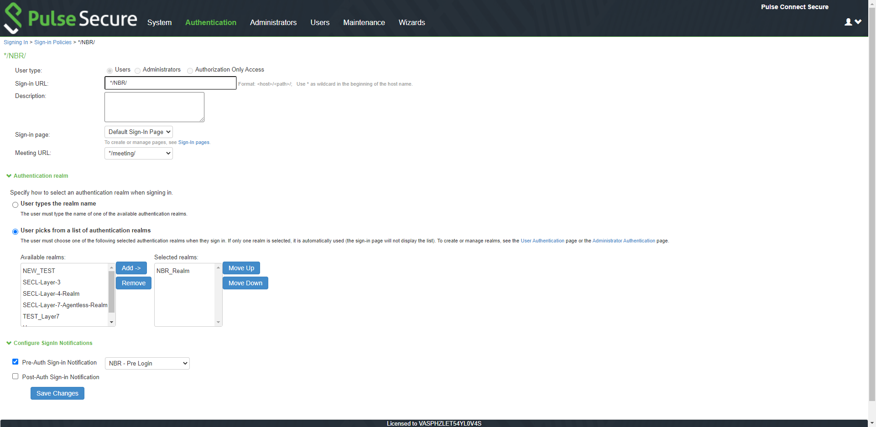Click the Selected realms scroll down arrow
Viewport: 876px width, 427px height.
(218, 322)
